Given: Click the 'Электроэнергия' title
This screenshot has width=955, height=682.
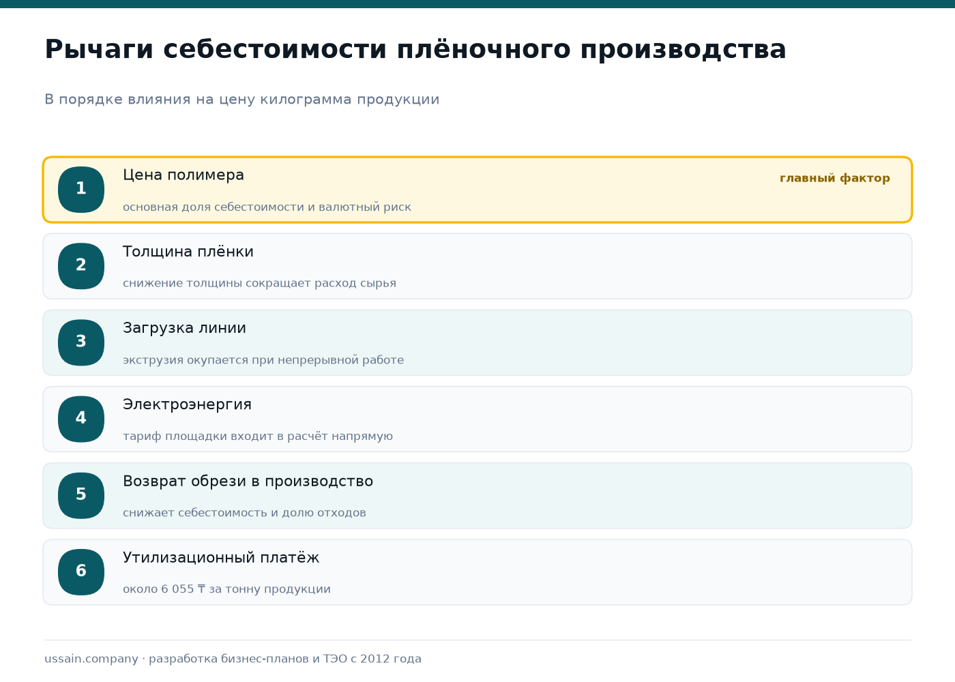Looking at the screenshot, I should [187, 404].
